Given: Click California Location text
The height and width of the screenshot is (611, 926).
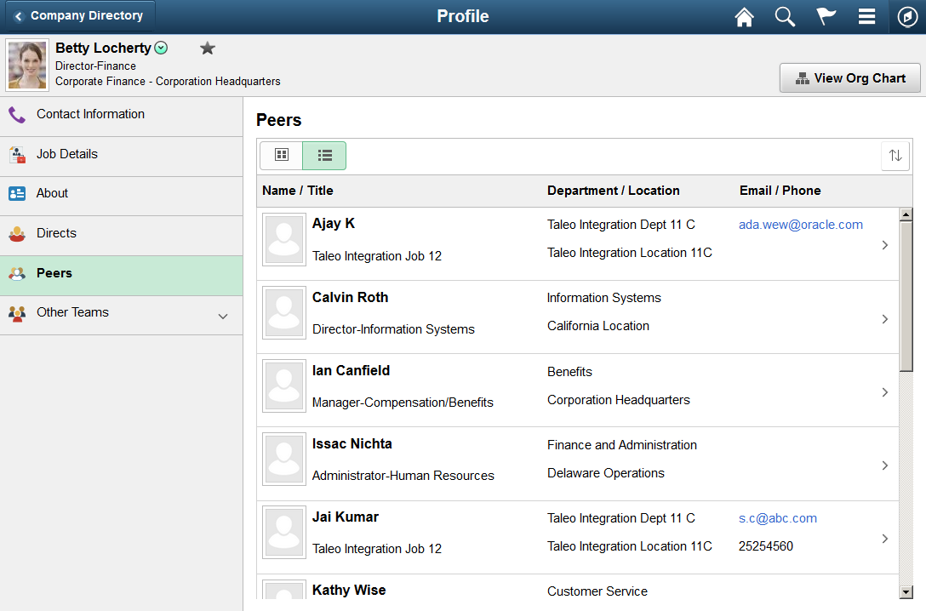Looking at the screenshot, I should (x=597, y=326).
